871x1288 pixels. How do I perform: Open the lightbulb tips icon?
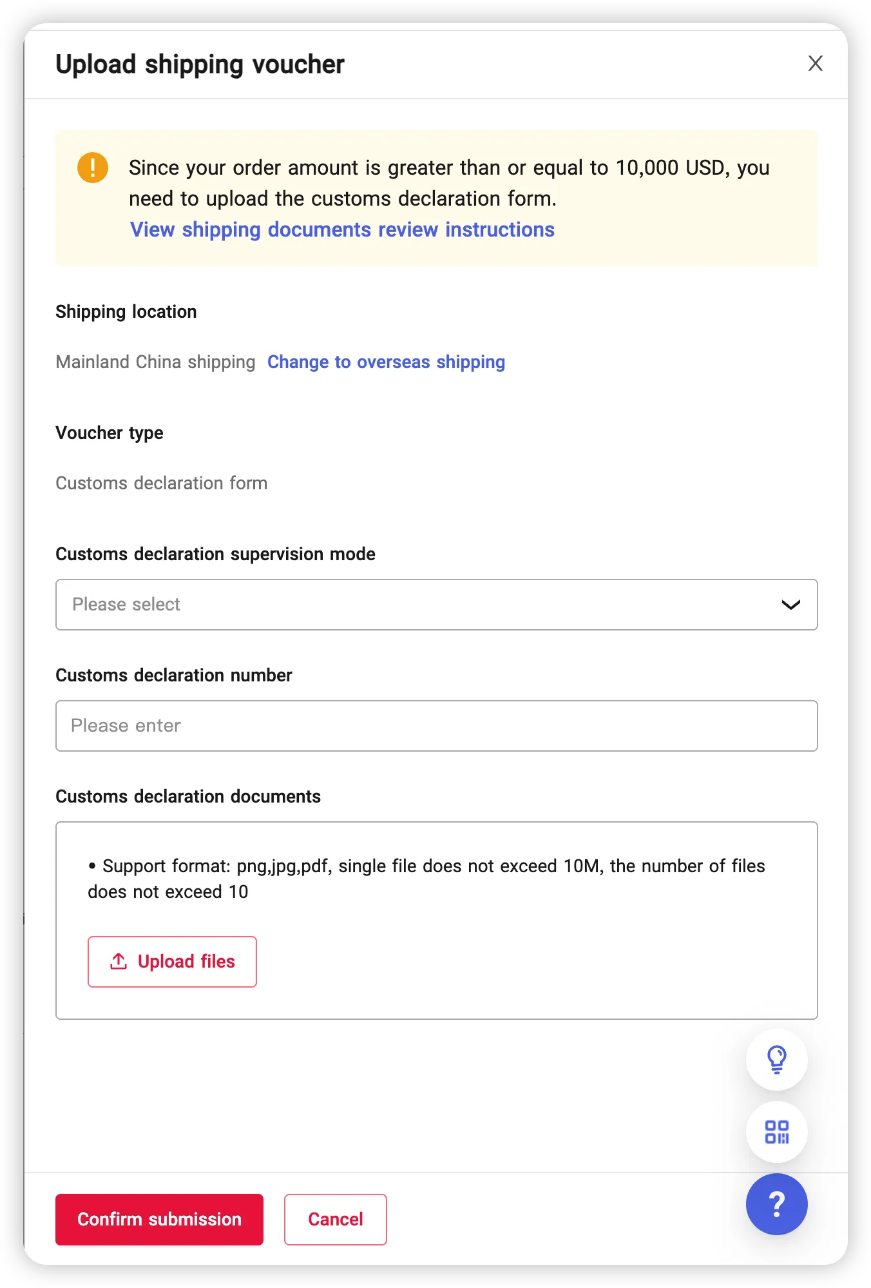(x=776, y=1059)
